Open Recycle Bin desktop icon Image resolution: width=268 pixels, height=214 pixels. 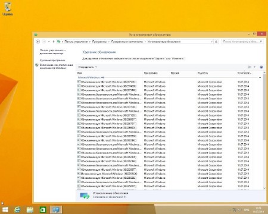point(8,9)
